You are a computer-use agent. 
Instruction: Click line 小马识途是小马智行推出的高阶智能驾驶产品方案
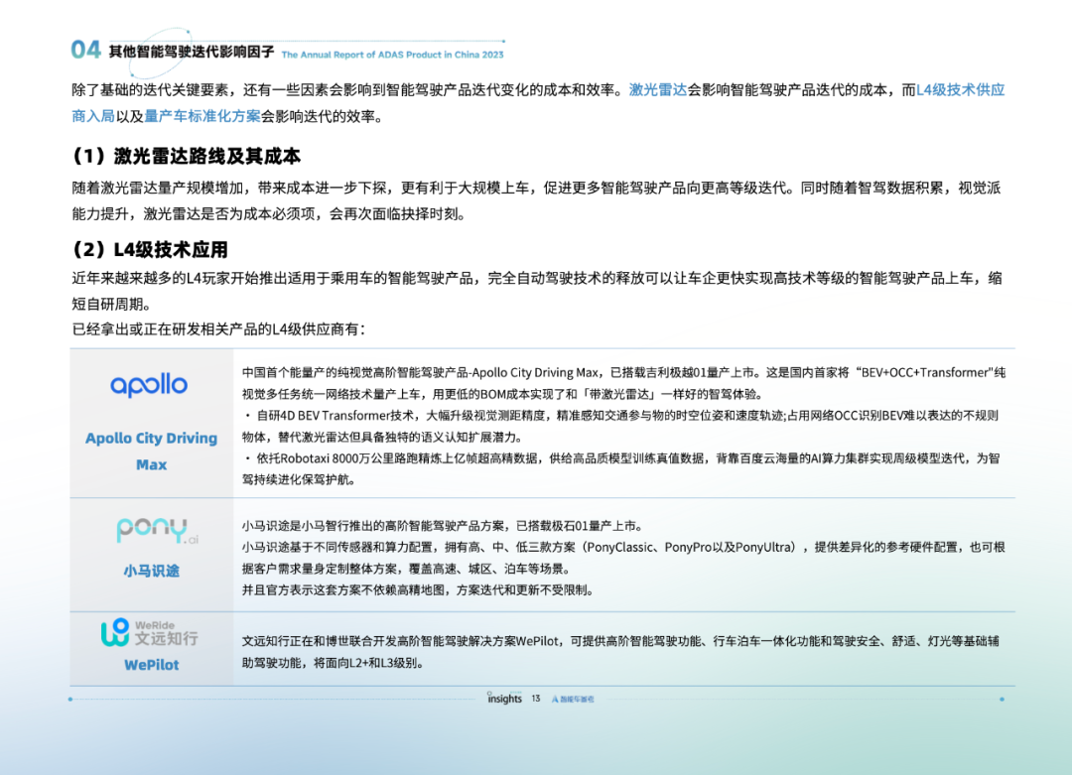coord(442,526)
